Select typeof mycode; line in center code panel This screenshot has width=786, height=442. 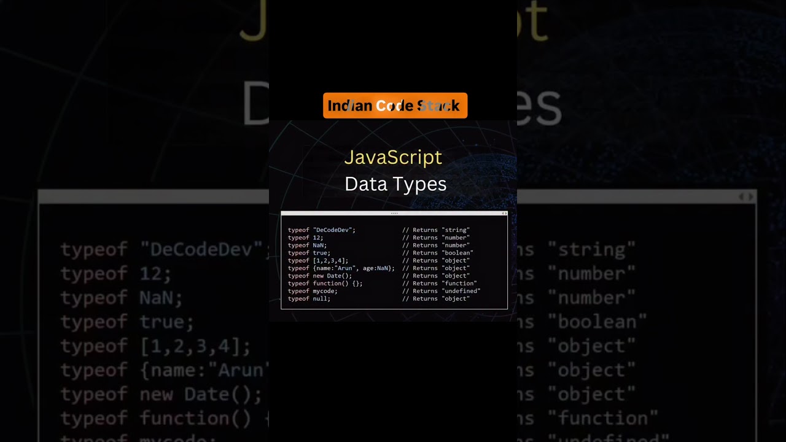click(313, 291)
